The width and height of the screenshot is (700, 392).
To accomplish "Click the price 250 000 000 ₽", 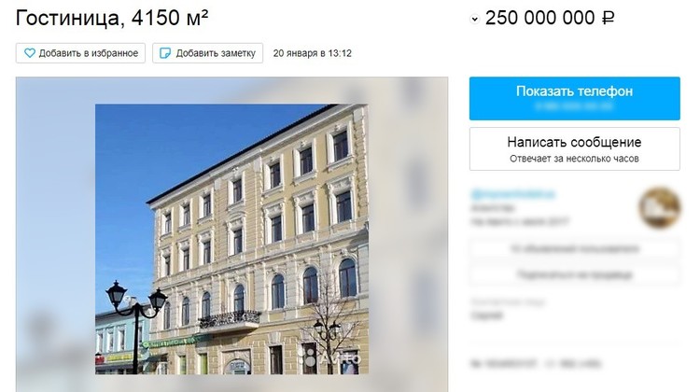I will 550,19.
